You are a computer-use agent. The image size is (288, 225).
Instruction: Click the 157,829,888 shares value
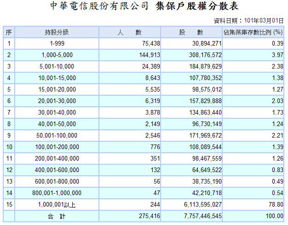click(x=205, y=101)
